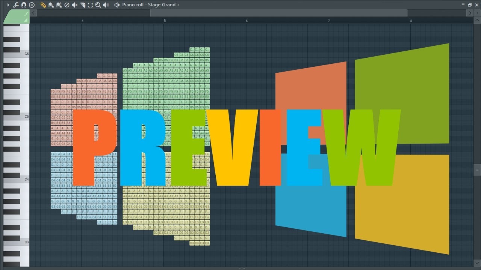Play the C5 piano key
Screen dimensions: 481x270
pos(16,117)
